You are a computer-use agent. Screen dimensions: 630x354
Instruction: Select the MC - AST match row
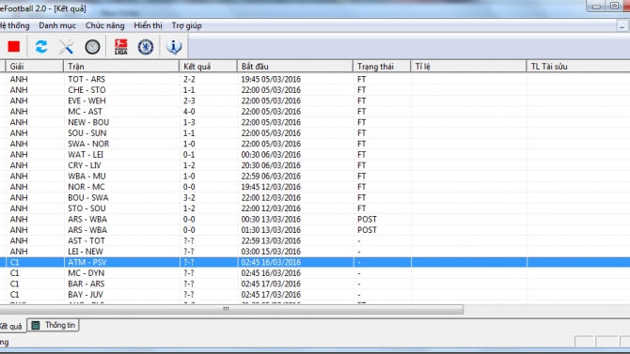click(x=315, y=112)
